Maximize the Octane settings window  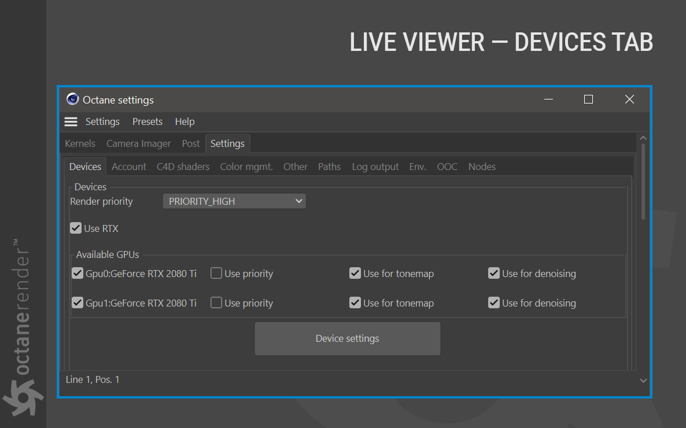588,99
